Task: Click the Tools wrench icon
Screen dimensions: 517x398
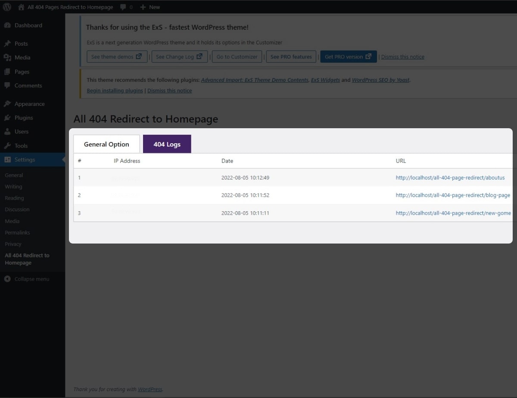Action: coord(7,146)
